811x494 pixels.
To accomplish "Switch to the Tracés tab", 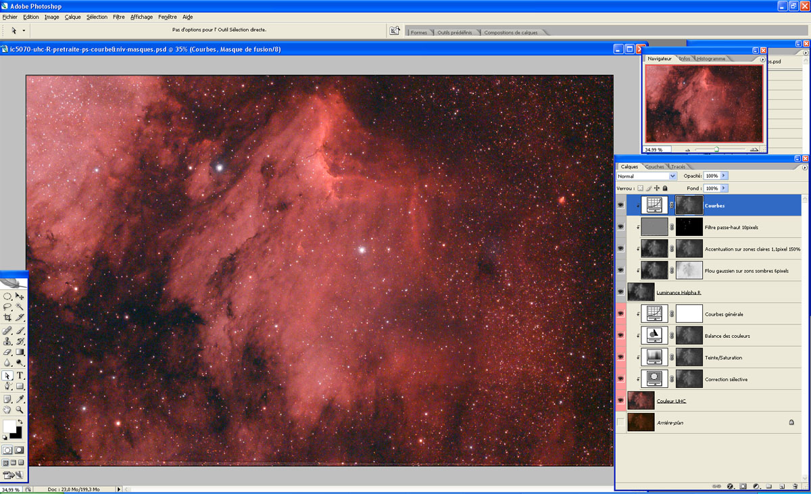I will coord(678,166).
